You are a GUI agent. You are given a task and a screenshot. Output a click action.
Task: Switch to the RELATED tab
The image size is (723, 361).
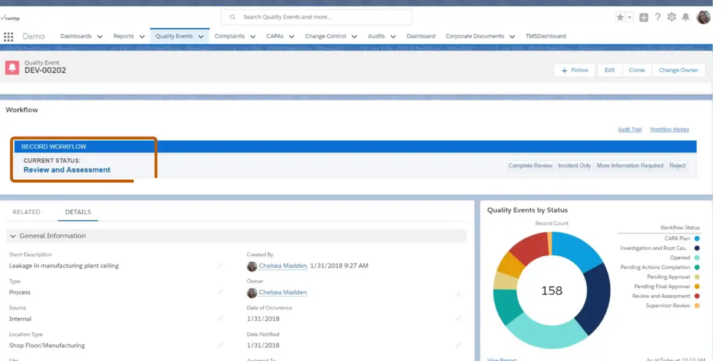[27, 212]
